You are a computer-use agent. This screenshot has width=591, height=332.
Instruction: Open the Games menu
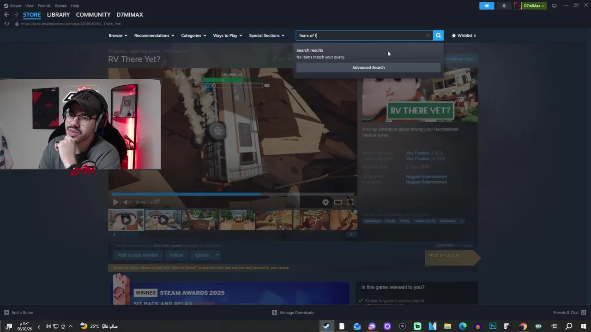pyautogui.click(x=60, y=6)
